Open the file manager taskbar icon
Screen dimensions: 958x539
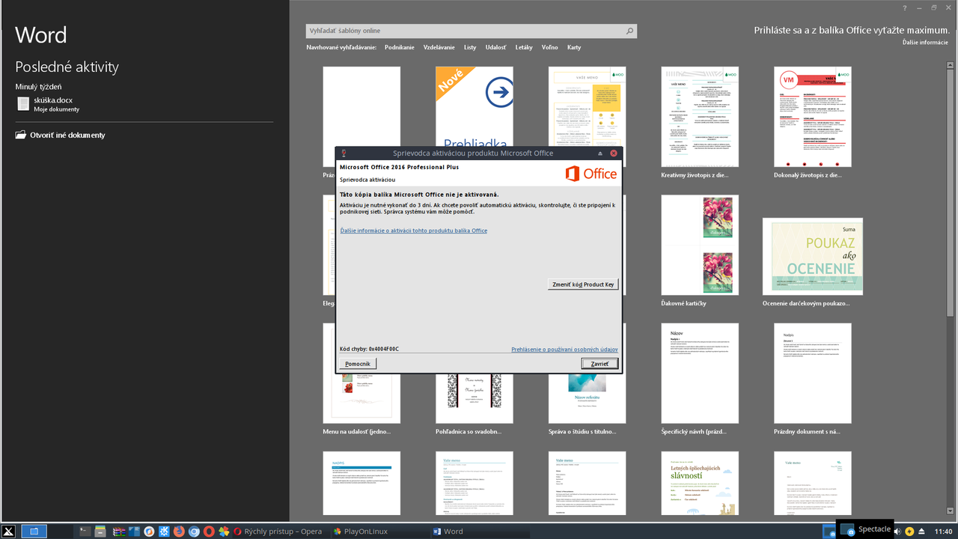point(100,532)
